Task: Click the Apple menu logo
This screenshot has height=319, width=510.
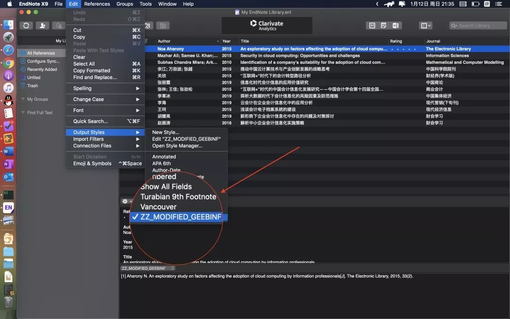Action: (x=9, y=4)
